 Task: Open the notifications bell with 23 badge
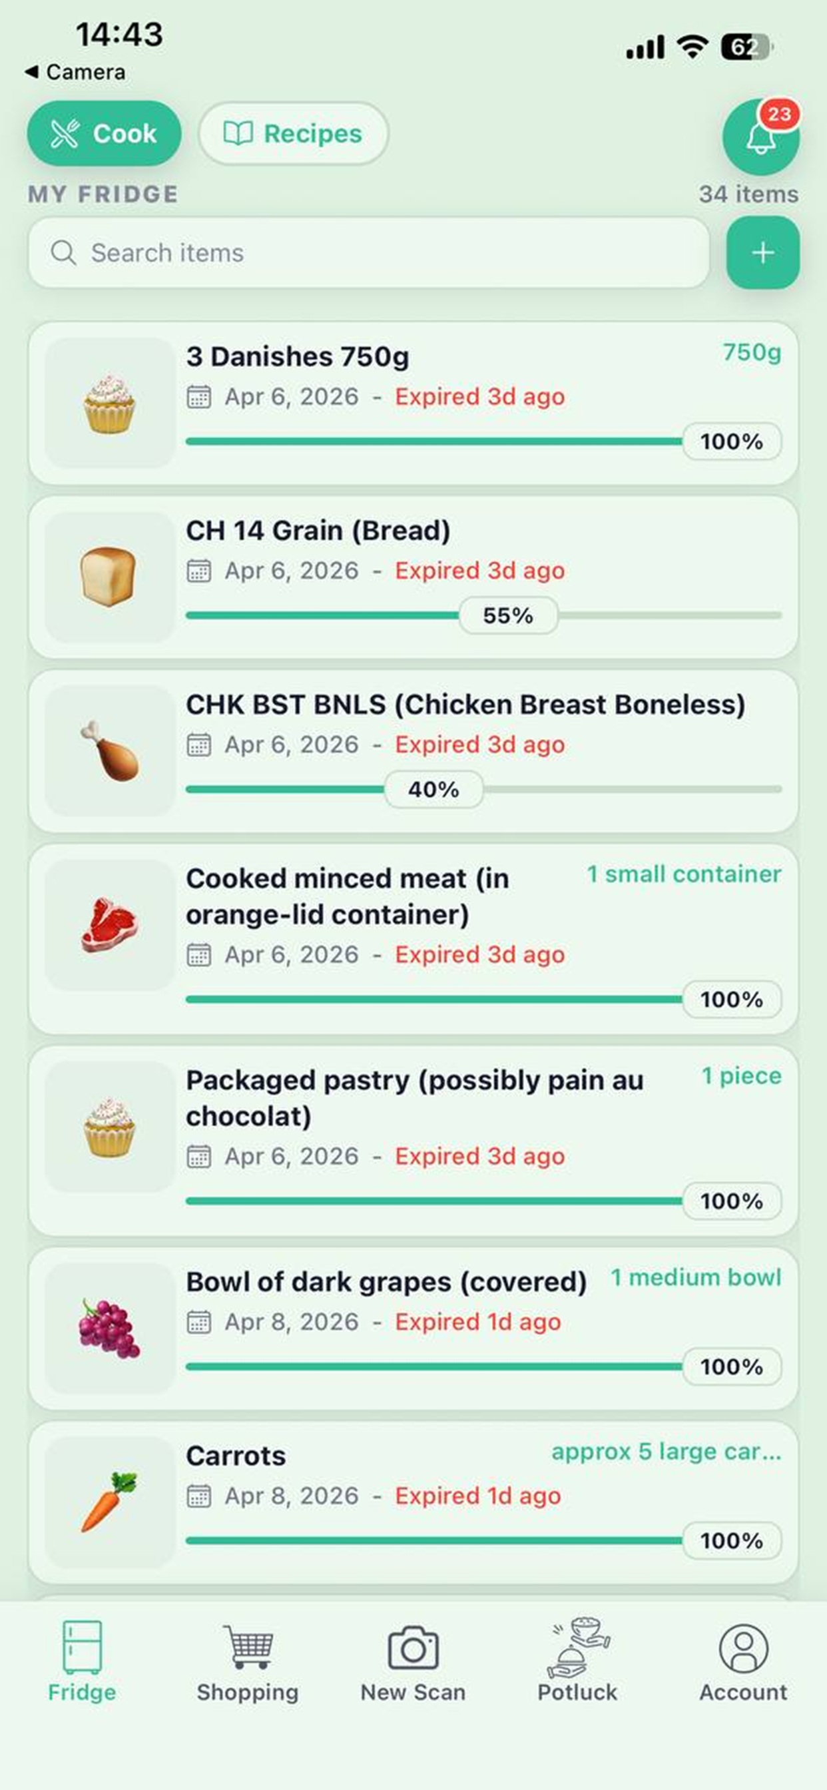(760, 137)
